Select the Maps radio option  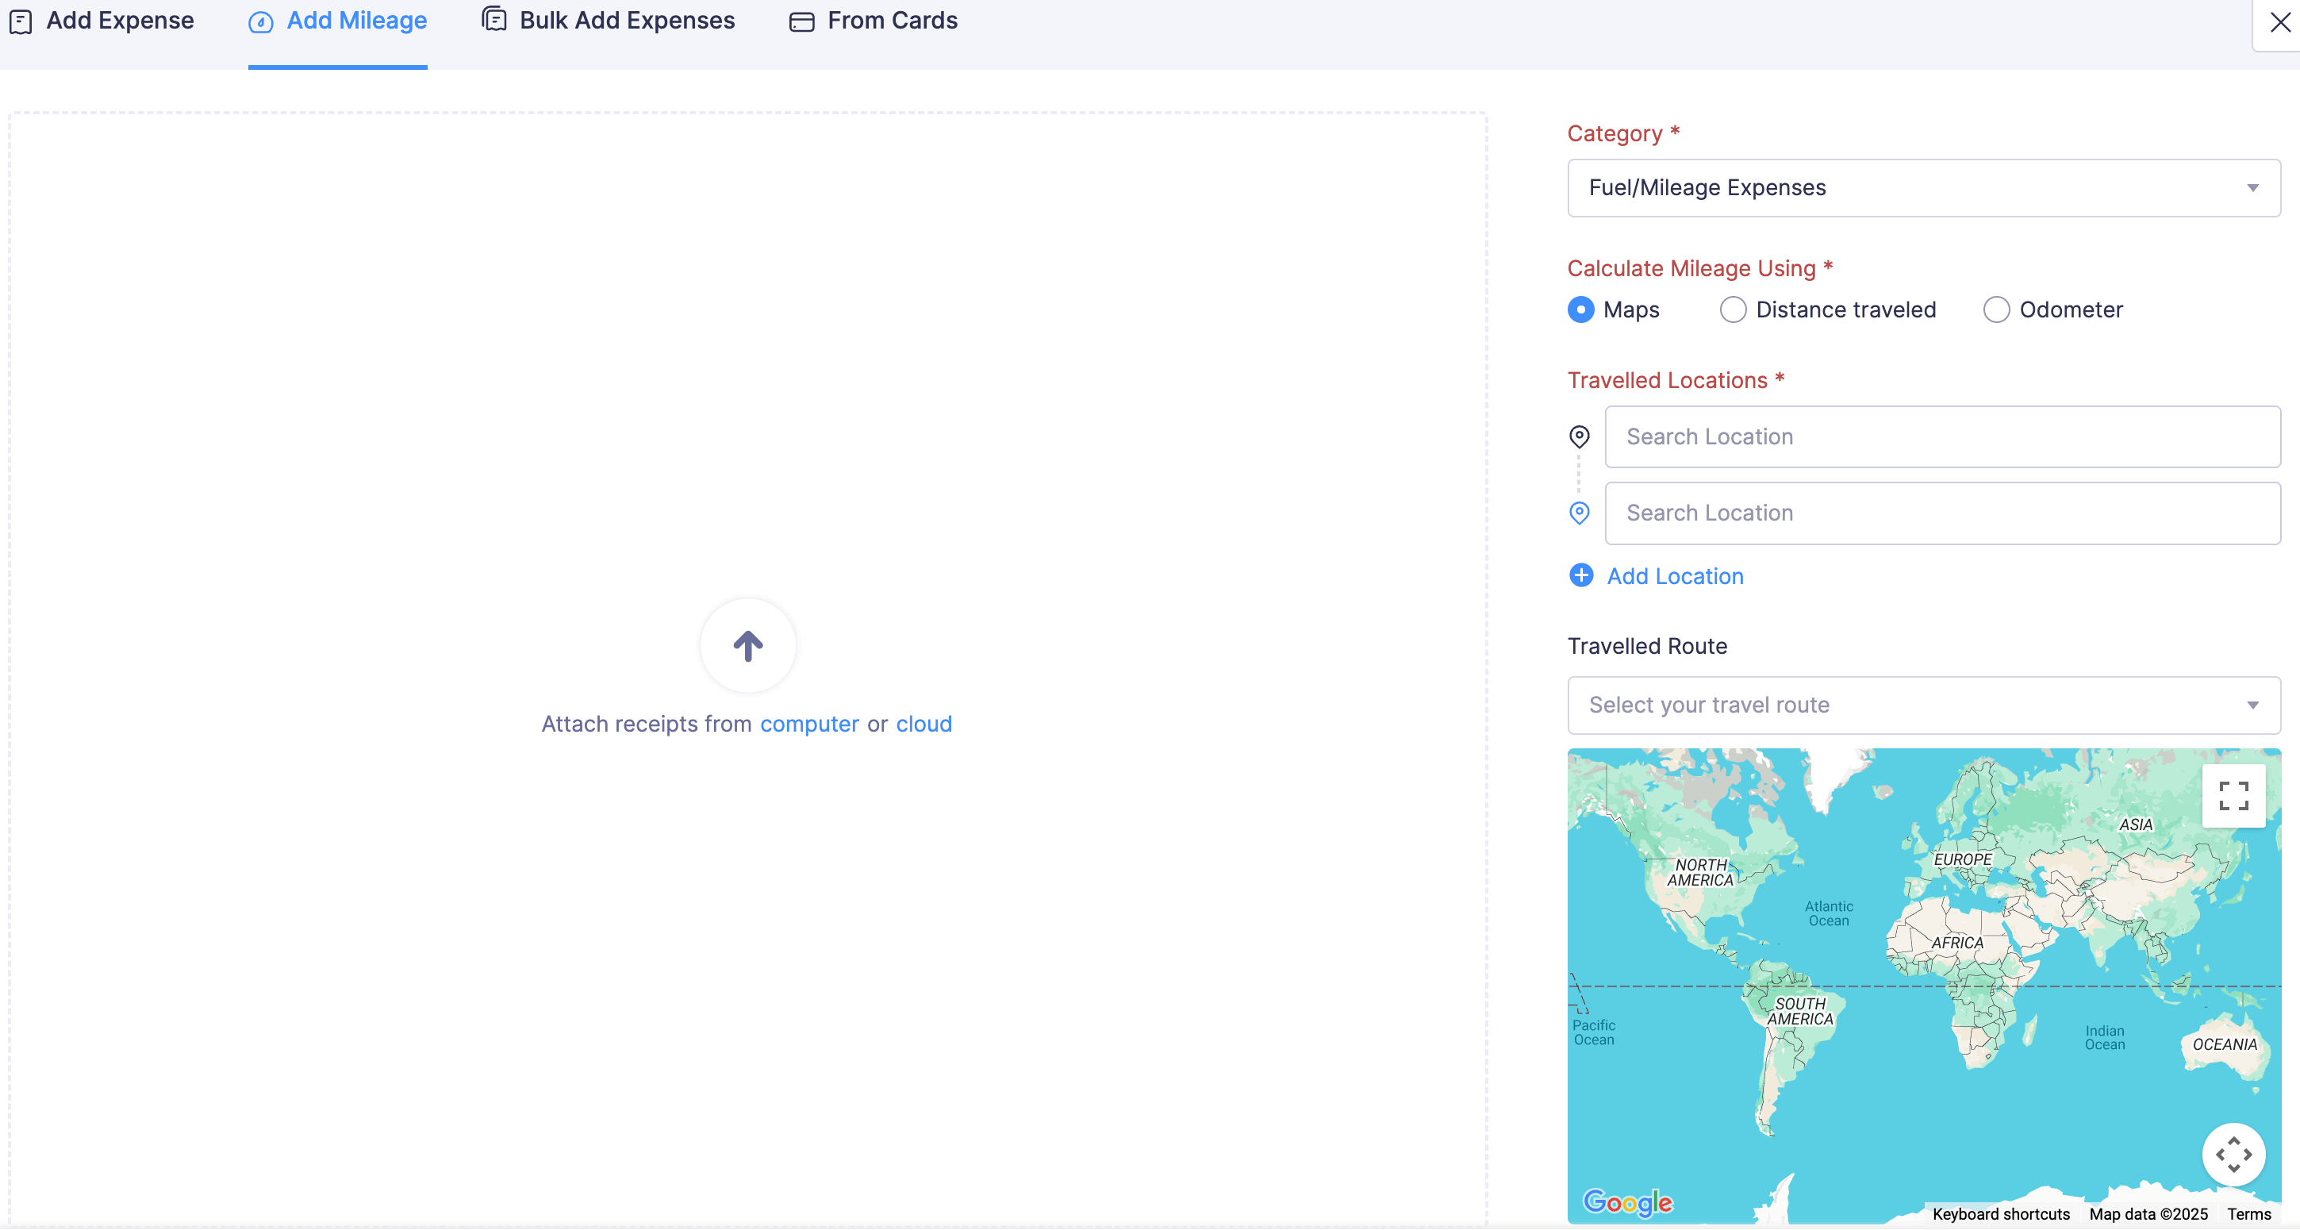click(x=1580, y=310)
